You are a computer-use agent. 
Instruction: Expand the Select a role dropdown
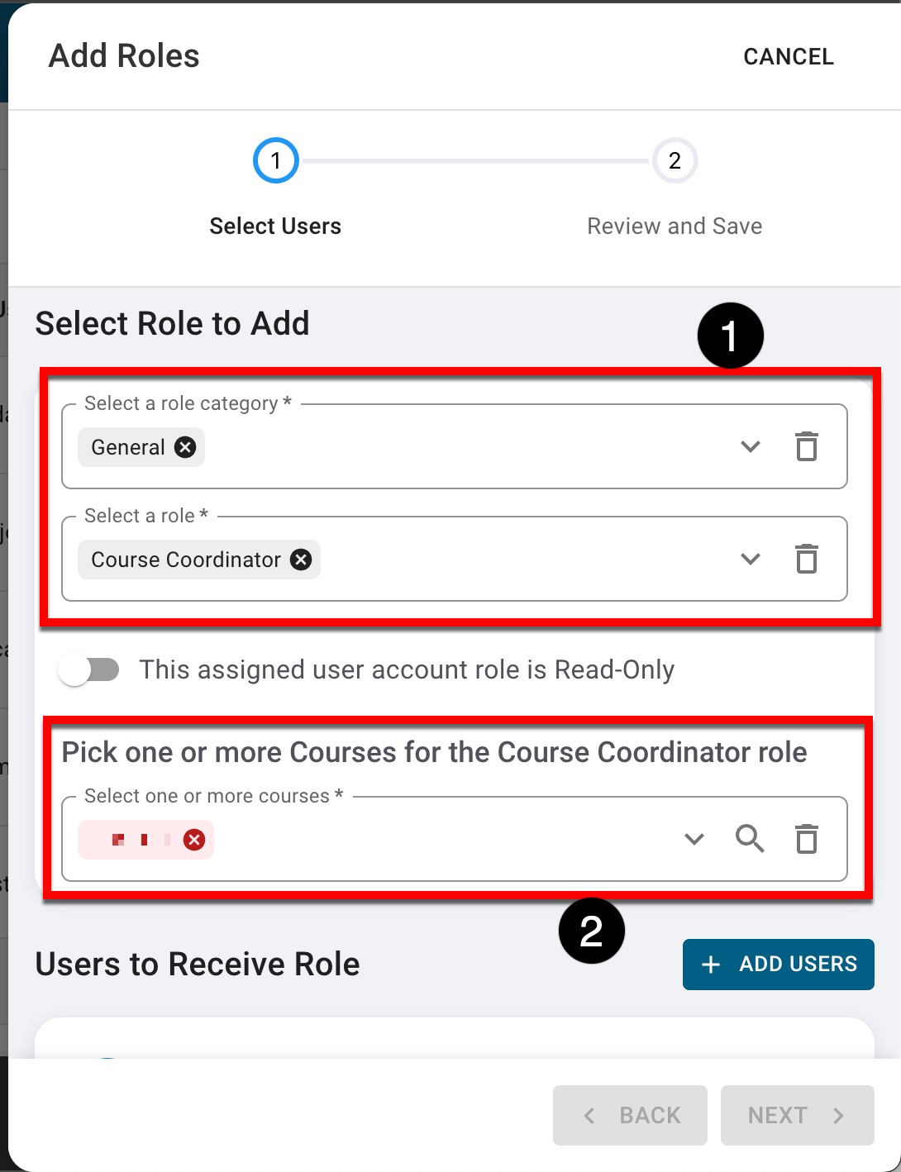tap(750, 560)
